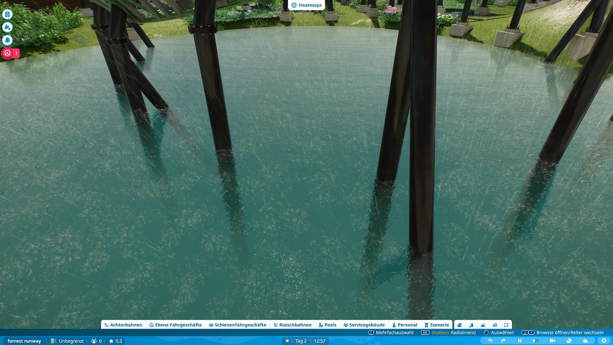Open the red ride alert badge

tap(11, 53)
